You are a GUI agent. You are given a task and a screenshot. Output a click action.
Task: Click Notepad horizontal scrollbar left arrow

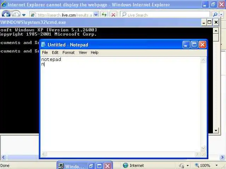(x=44, y=154)
